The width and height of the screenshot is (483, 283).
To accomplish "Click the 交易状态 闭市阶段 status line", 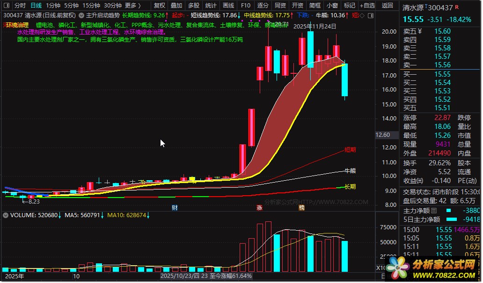I will (x=440, y=192).
